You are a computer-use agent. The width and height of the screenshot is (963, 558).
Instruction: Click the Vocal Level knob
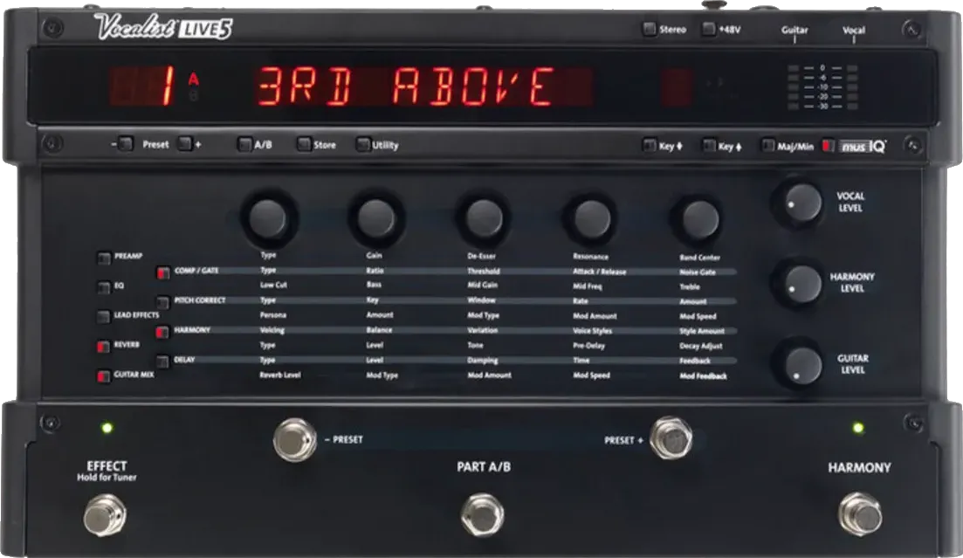(797, 203)
